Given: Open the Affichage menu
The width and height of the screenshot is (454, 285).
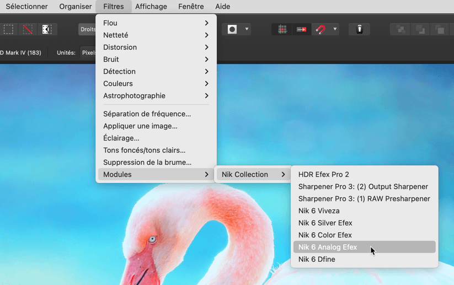Looking at the screenshot, I should pos(151,7).
